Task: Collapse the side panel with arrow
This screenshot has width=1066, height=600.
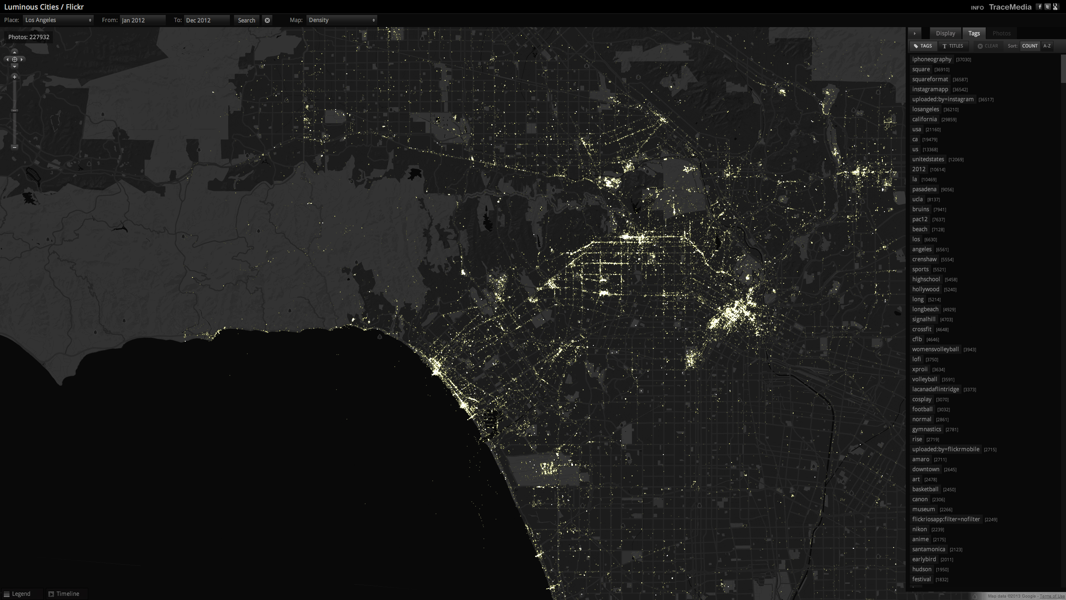Action: 914,33
